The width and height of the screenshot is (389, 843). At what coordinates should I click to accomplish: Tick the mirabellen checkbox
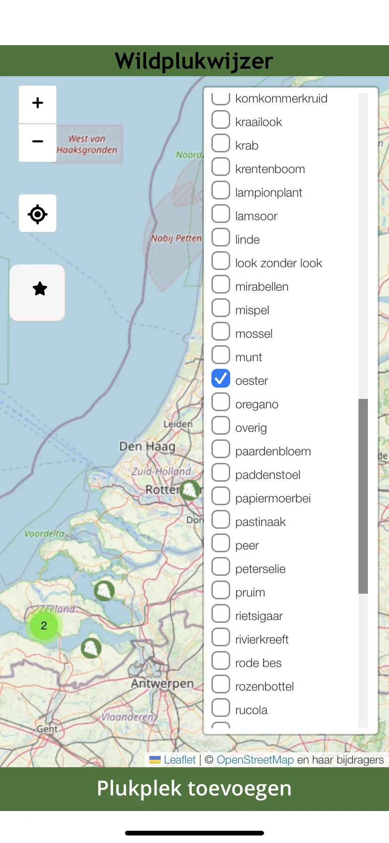click(x=221, y=284)
